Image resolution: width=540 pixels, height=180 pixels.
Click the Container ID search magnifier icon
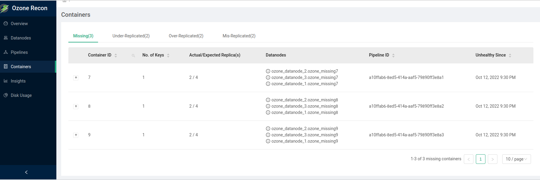click(133, 55)
